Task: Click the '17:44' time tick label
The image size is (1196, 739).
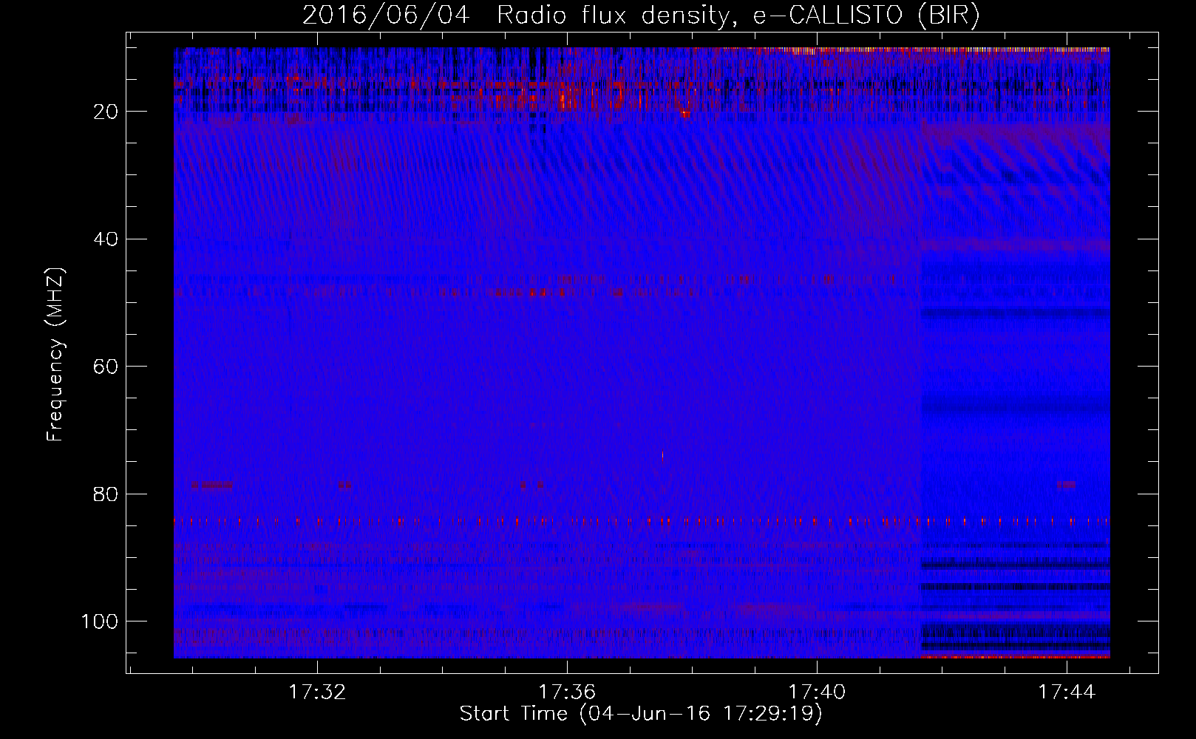Action: (x=1067, y=692)
